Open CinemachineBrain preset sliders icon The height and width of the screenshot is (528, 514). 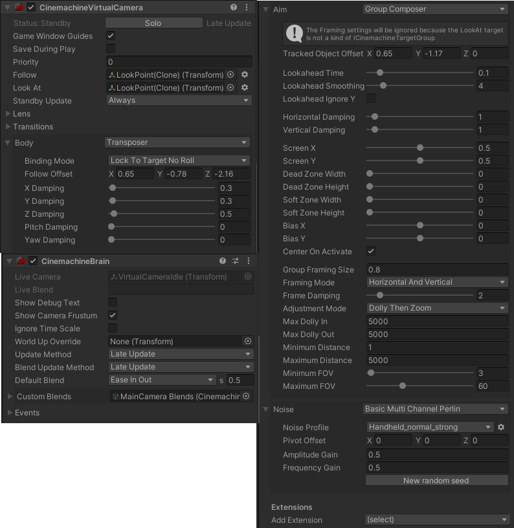pyautogui.click(x=236, y=261)
